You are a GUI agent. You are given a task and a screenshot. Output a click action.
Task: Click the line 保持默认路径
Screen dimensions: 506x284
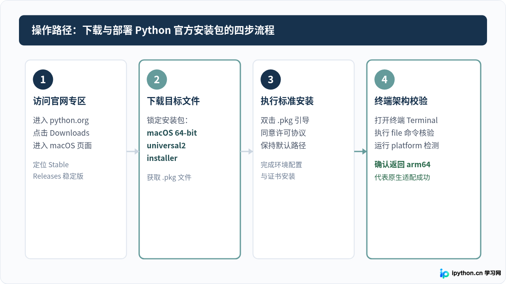pyautogui.click(x=283, y=146)
